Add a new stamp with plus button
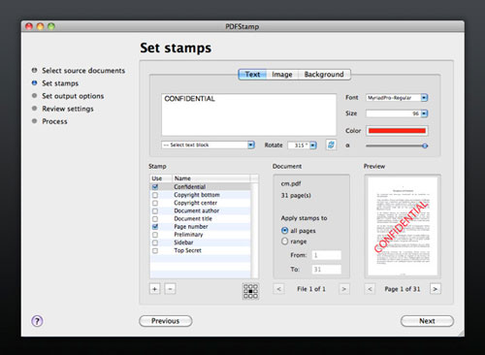 [x=155, y=289]
